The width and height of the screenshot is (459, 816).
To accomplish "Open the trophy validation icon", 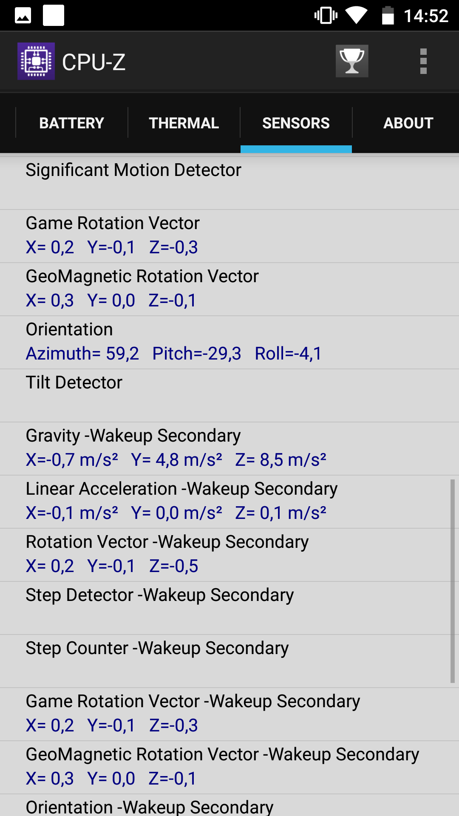I will click(352, 61).
